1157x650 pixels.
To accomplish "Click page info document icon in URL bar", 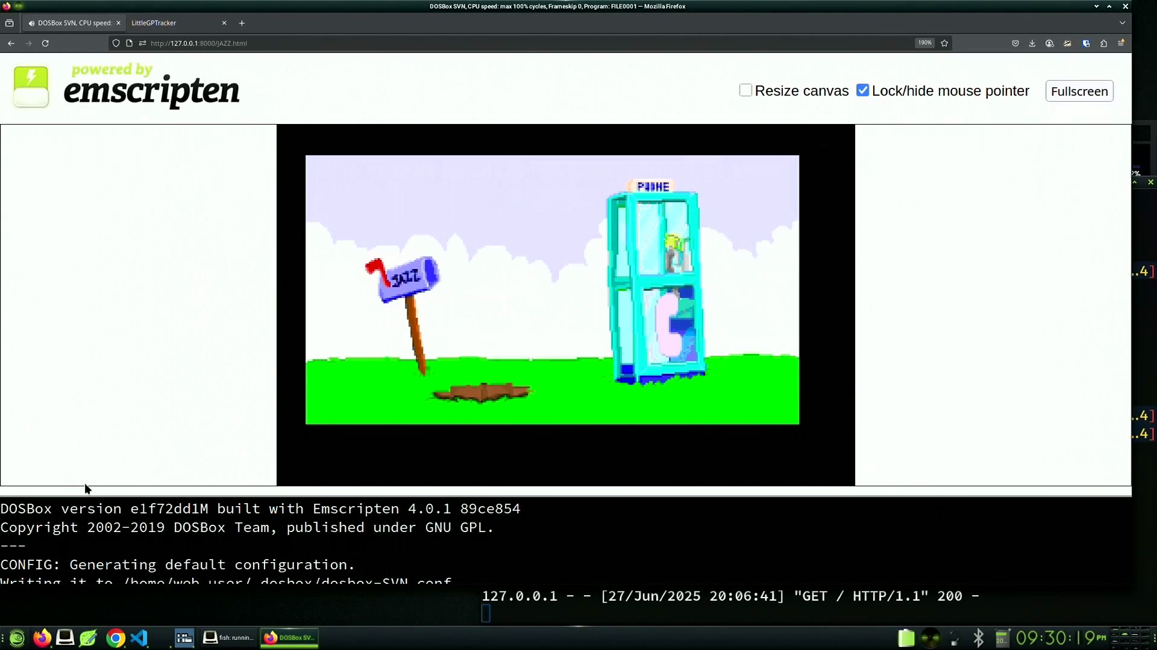I will click(129, 43).
